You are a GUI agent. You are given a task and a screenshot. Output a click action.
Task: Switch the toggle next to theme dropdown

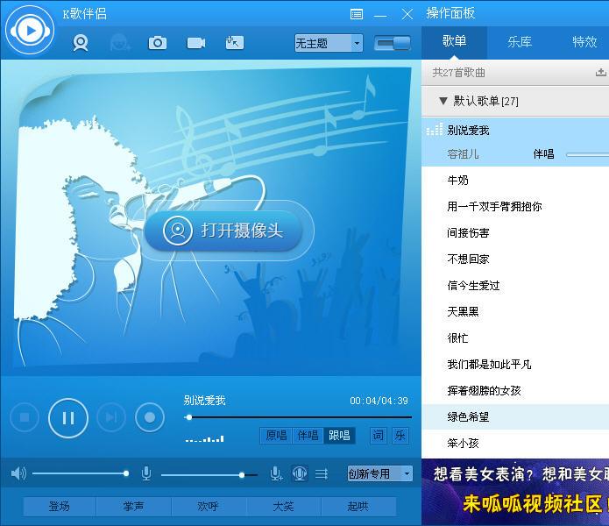pos(393,43)
